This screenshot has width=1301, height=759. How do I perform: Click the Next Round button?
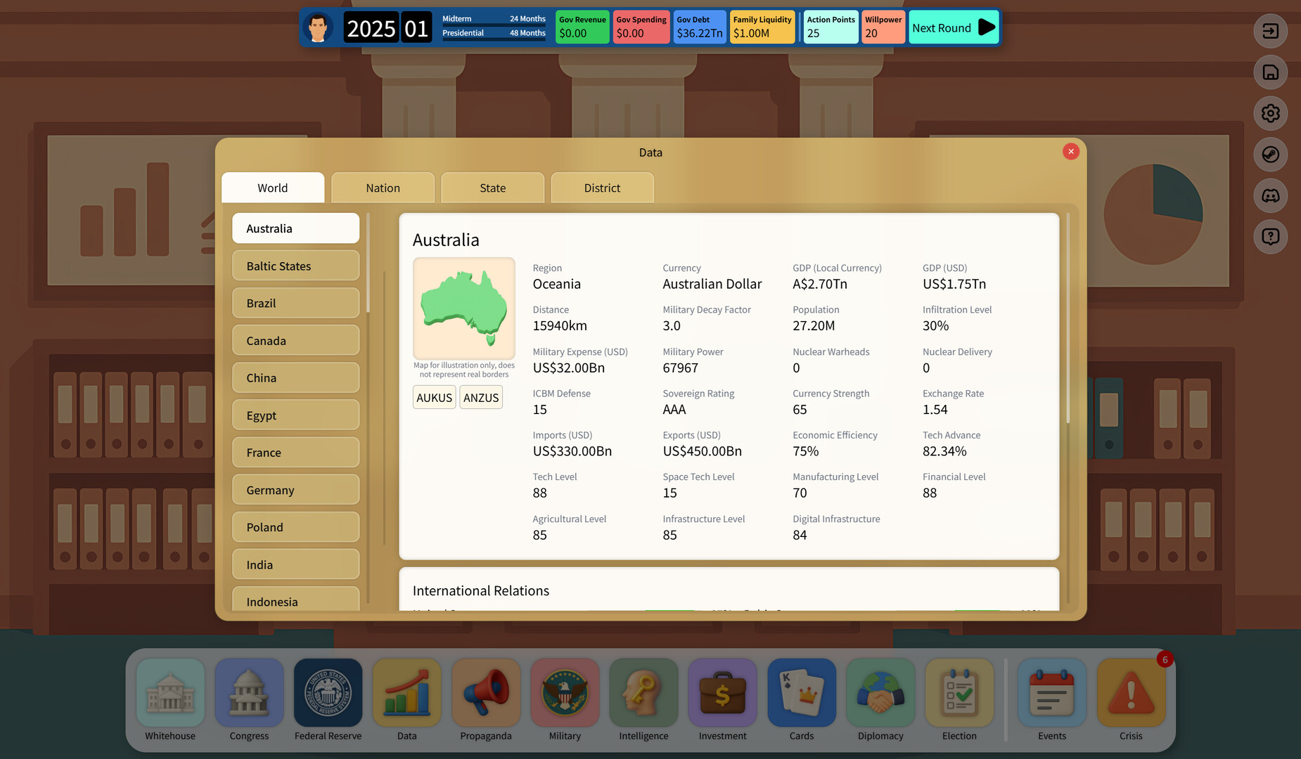(x=954, y=27)
